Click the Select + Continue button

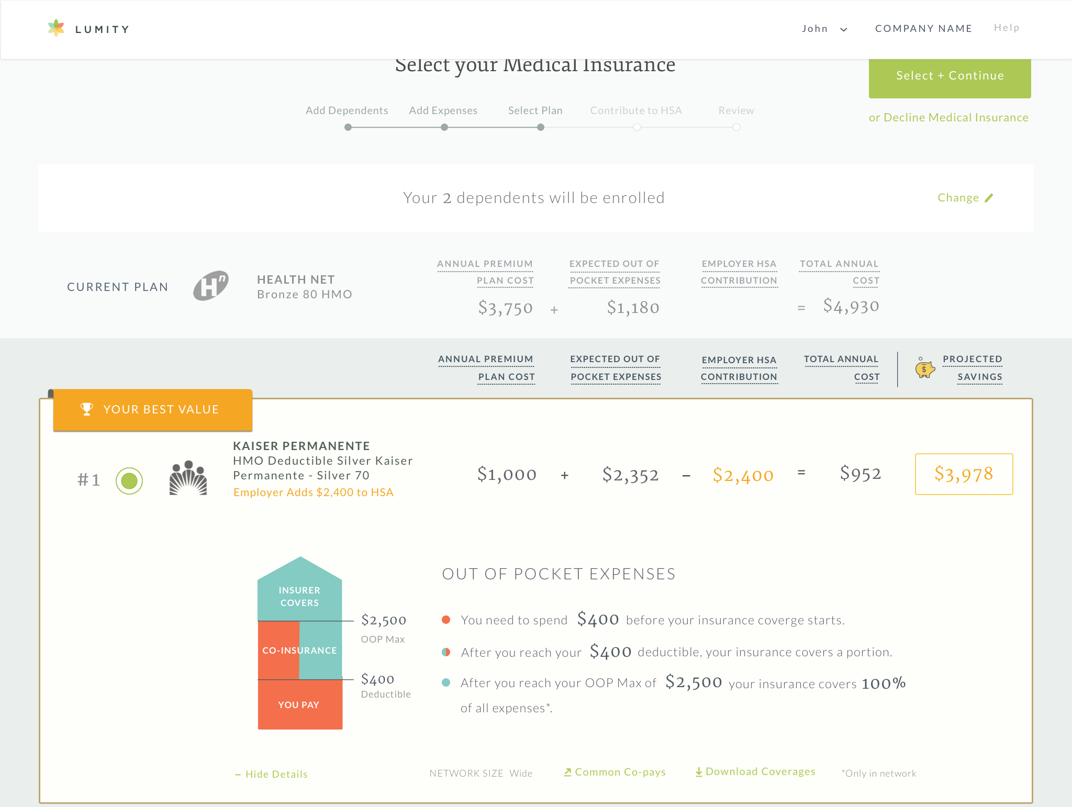[x=950, y=76]
